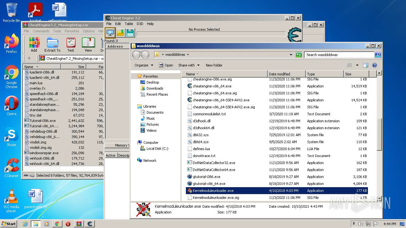Open Cheat Engine D3D menu

tap(140, 24)
